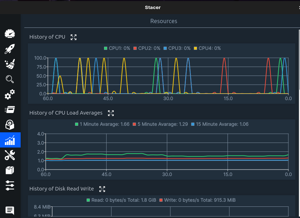The image size is (300, 218).
Task: Expand the History of CPU chart
Action: point(74,37)
